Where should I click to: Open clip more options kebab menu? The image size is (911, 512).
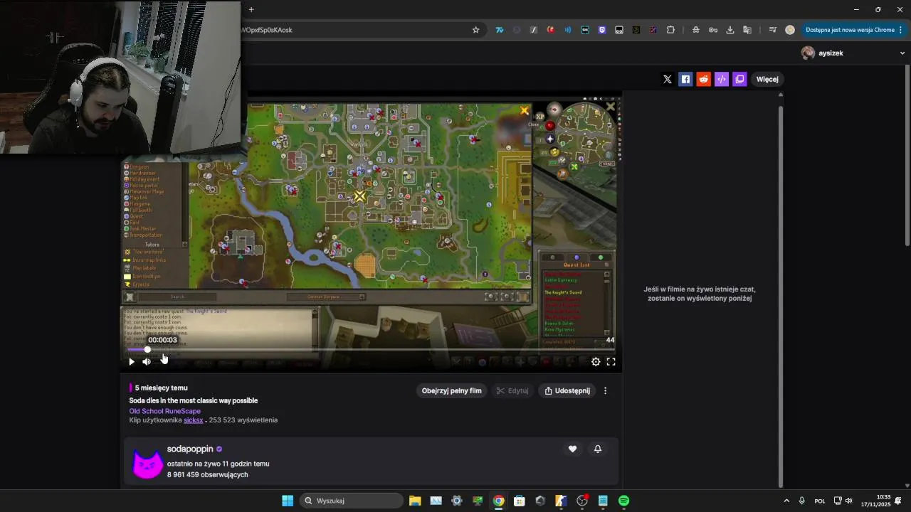pos(606,391)
